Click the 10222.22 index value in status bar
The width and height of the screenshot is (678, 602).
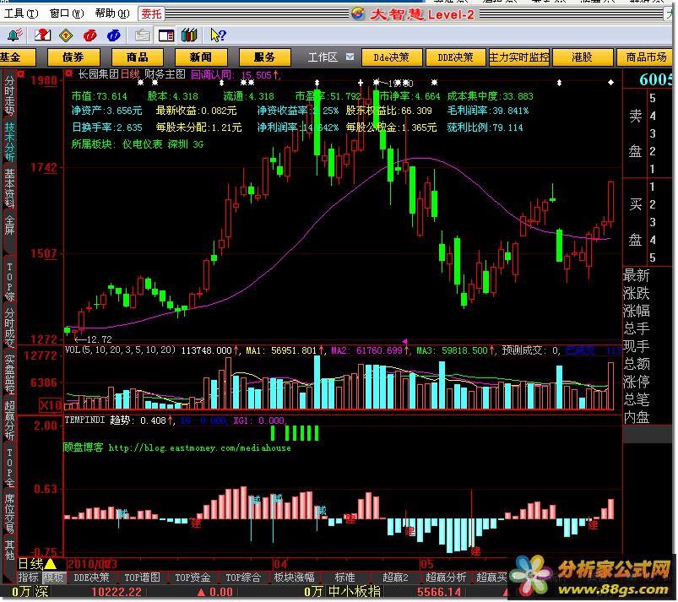[117, 592]
